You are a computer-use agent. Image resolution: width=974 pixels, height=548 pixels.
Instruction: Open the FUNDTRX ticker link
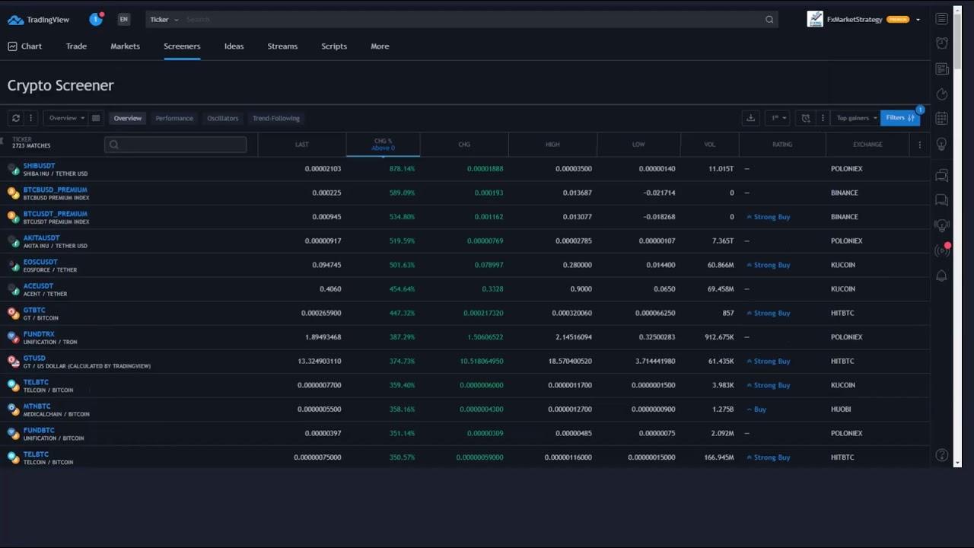(x=39, y=334)
